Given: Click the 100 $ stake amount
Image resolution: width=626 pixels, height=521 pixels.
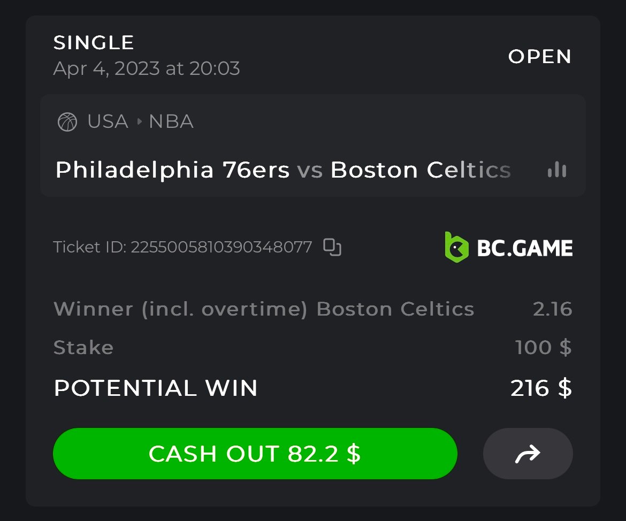Looking at the screenshot, I should 543,348.
